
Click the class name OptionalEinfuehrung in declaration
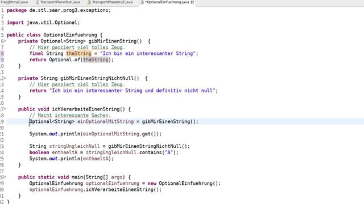(x=70, y=35)
